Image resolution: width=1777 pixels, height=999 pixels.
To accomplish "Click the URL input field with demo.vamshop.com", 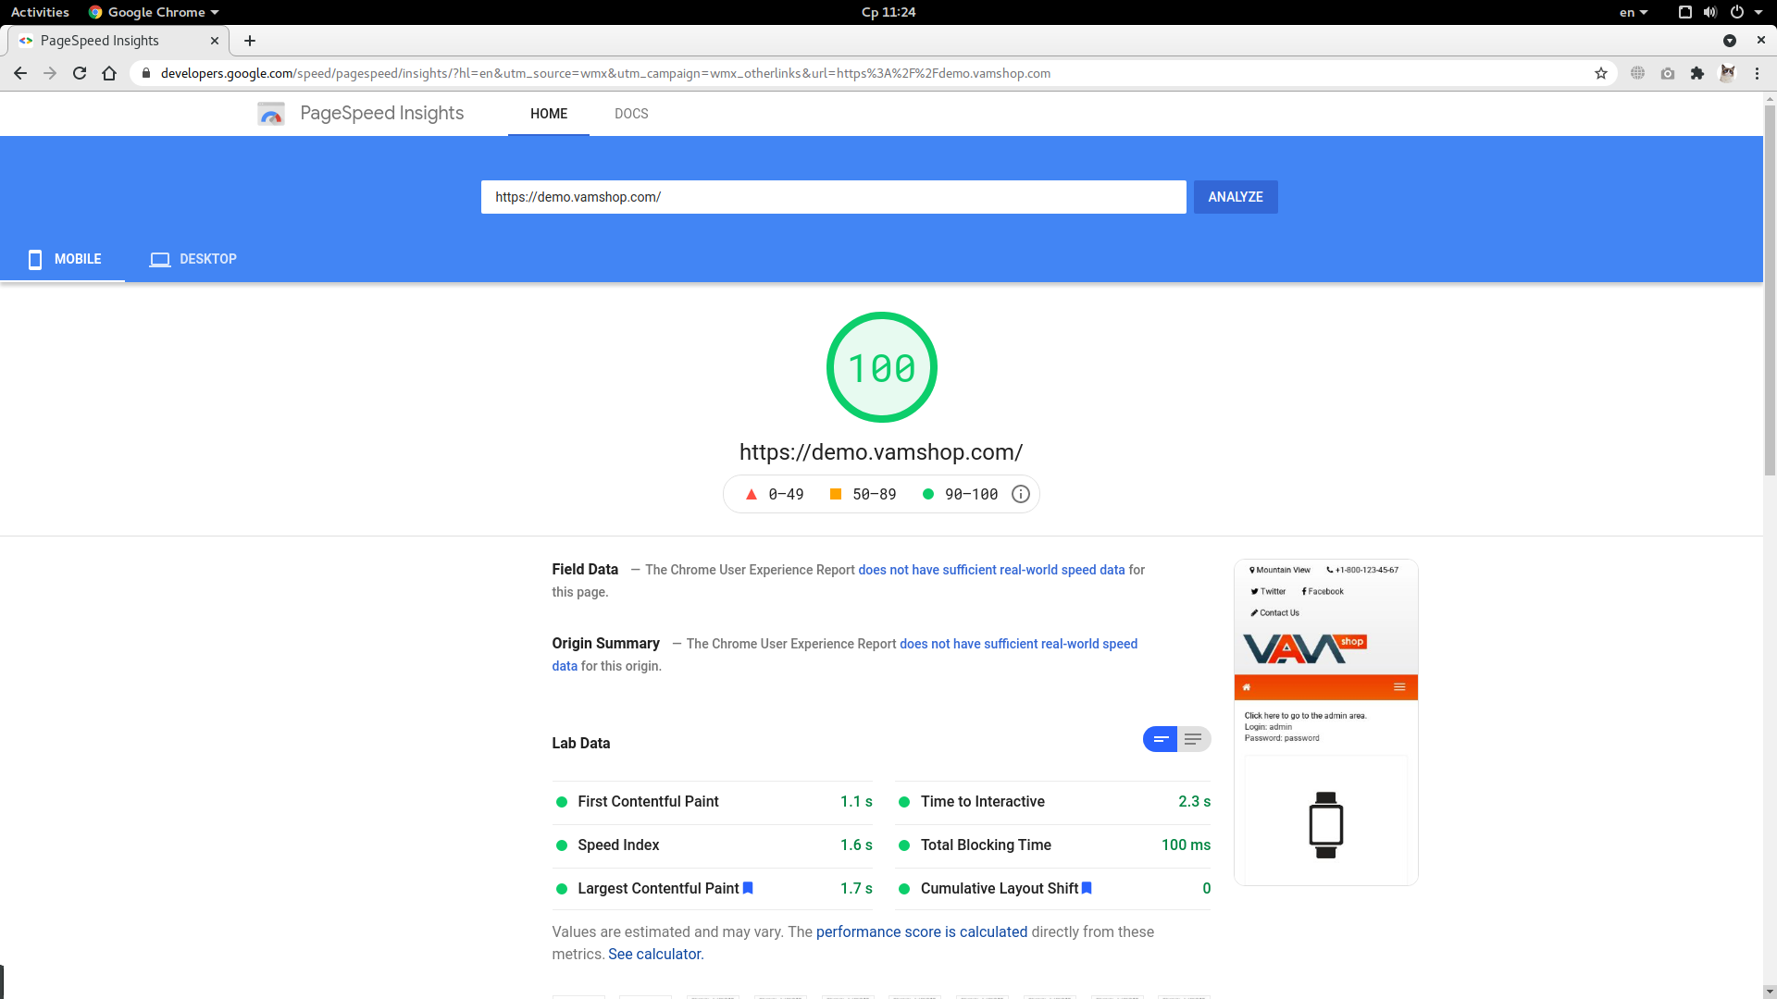I will (x=833, y=197).
